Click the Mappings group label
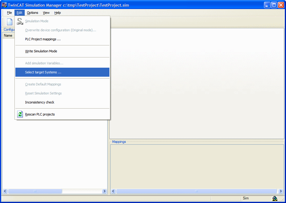 pyautogui.click(x=119, y=142)
